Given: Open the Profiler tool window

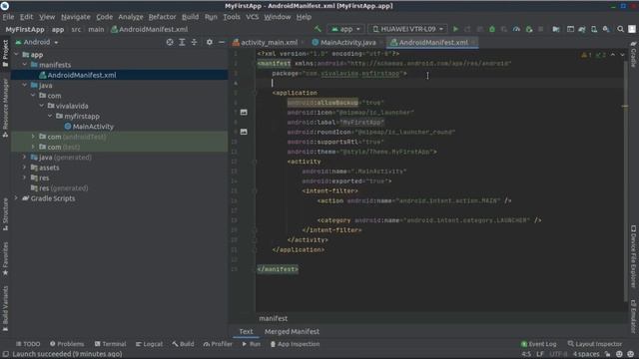Looking at the screenshot, I should [218, 344].
